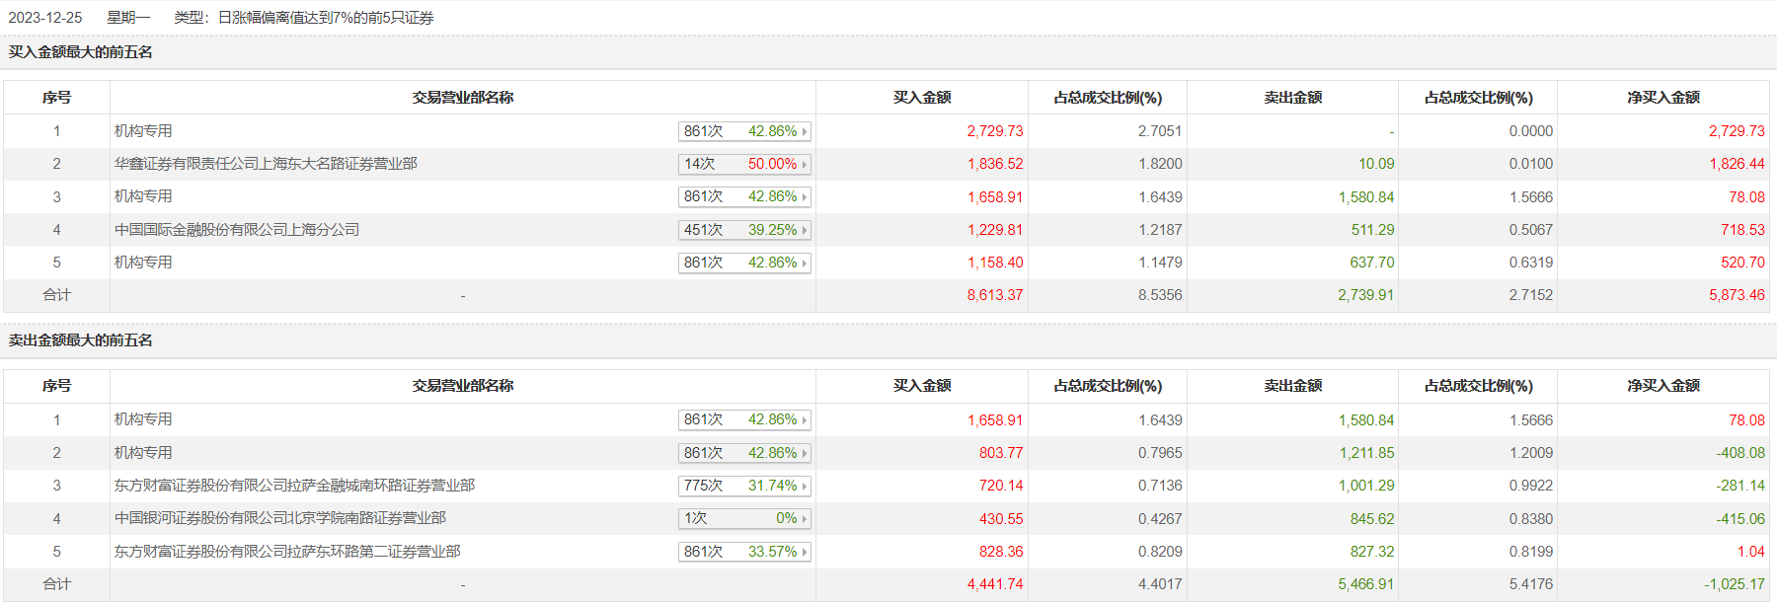This screenshot has width=1777, height=604.
Task: Click 序号 column header in top table
Action: pyautogui.click(x=56, y=98)
